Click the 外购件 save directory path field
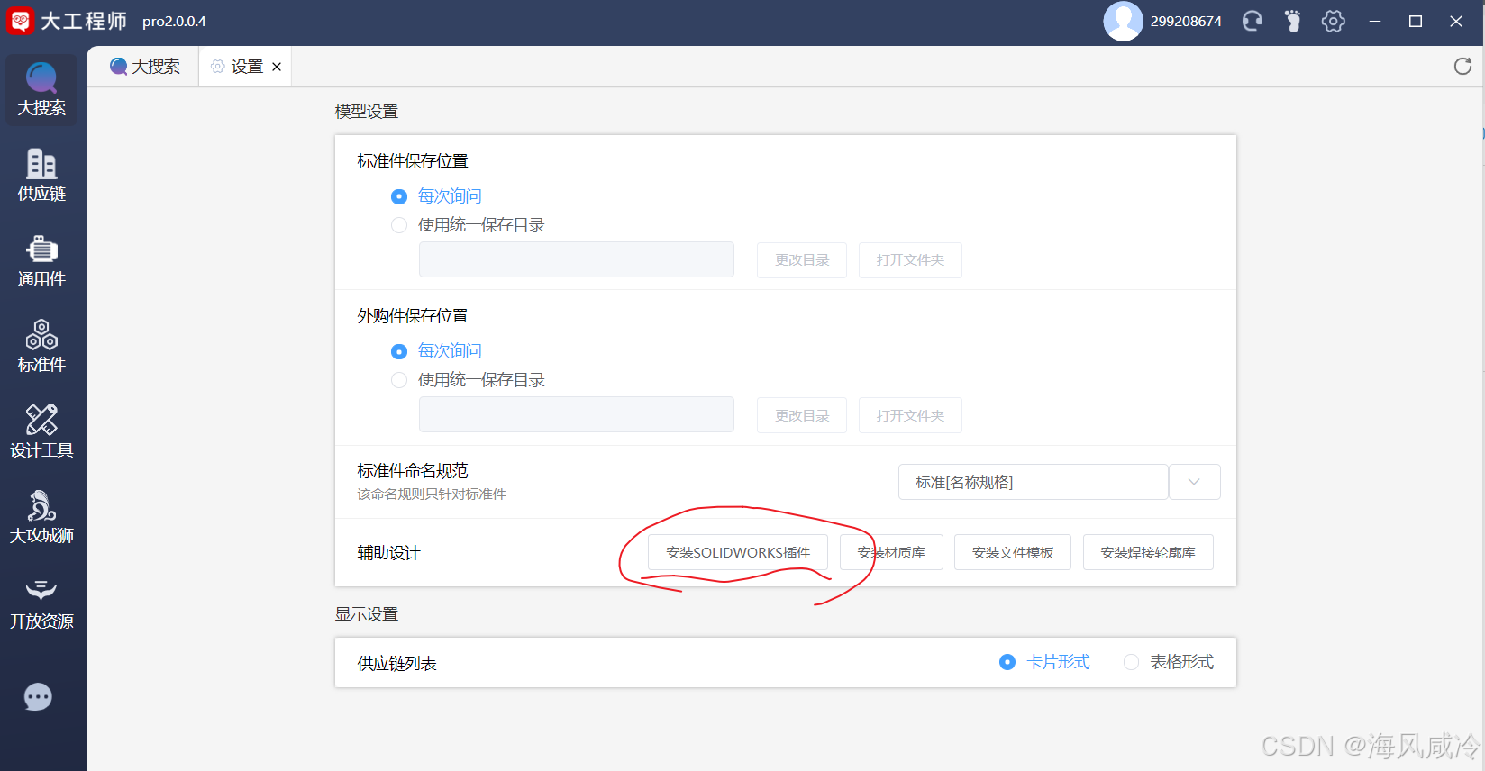 click(577, 414)
